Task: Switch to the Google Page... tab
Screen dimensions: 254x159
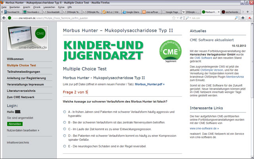Action: click(171, 12)
